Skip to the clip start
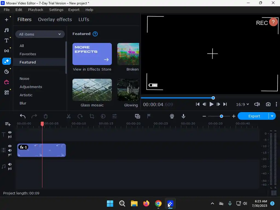Viewport: 280px width, 210px height. point(197,104)
